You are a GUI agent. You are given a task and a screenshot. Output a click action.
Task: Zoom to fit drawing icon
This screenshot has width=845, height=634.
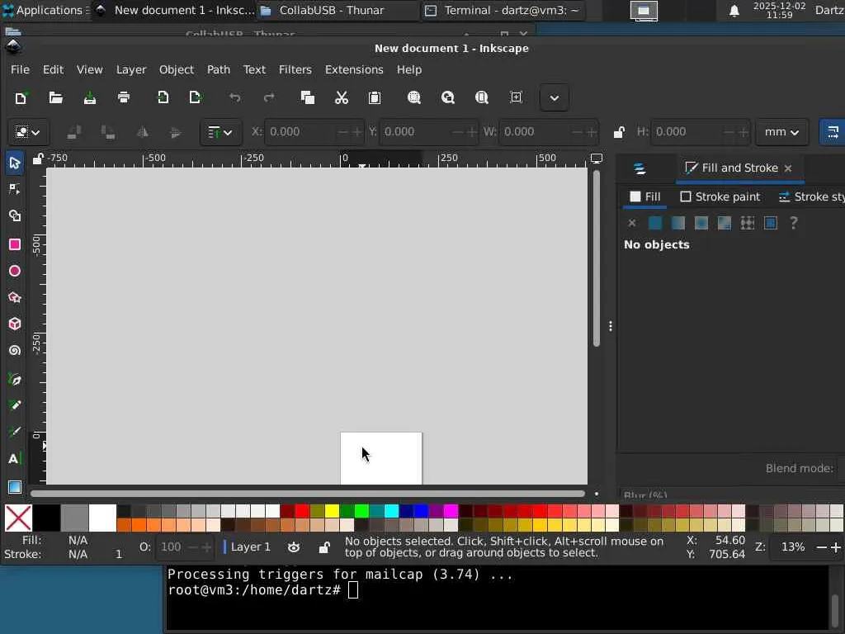(x=448, y=97)
